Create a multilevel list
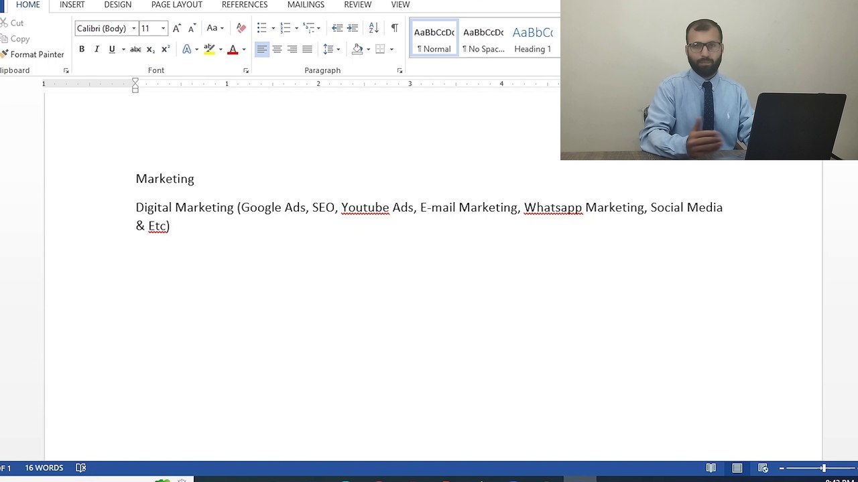Image resolution: width=858 pixels, height=482 pixels. tap(309, 28)
